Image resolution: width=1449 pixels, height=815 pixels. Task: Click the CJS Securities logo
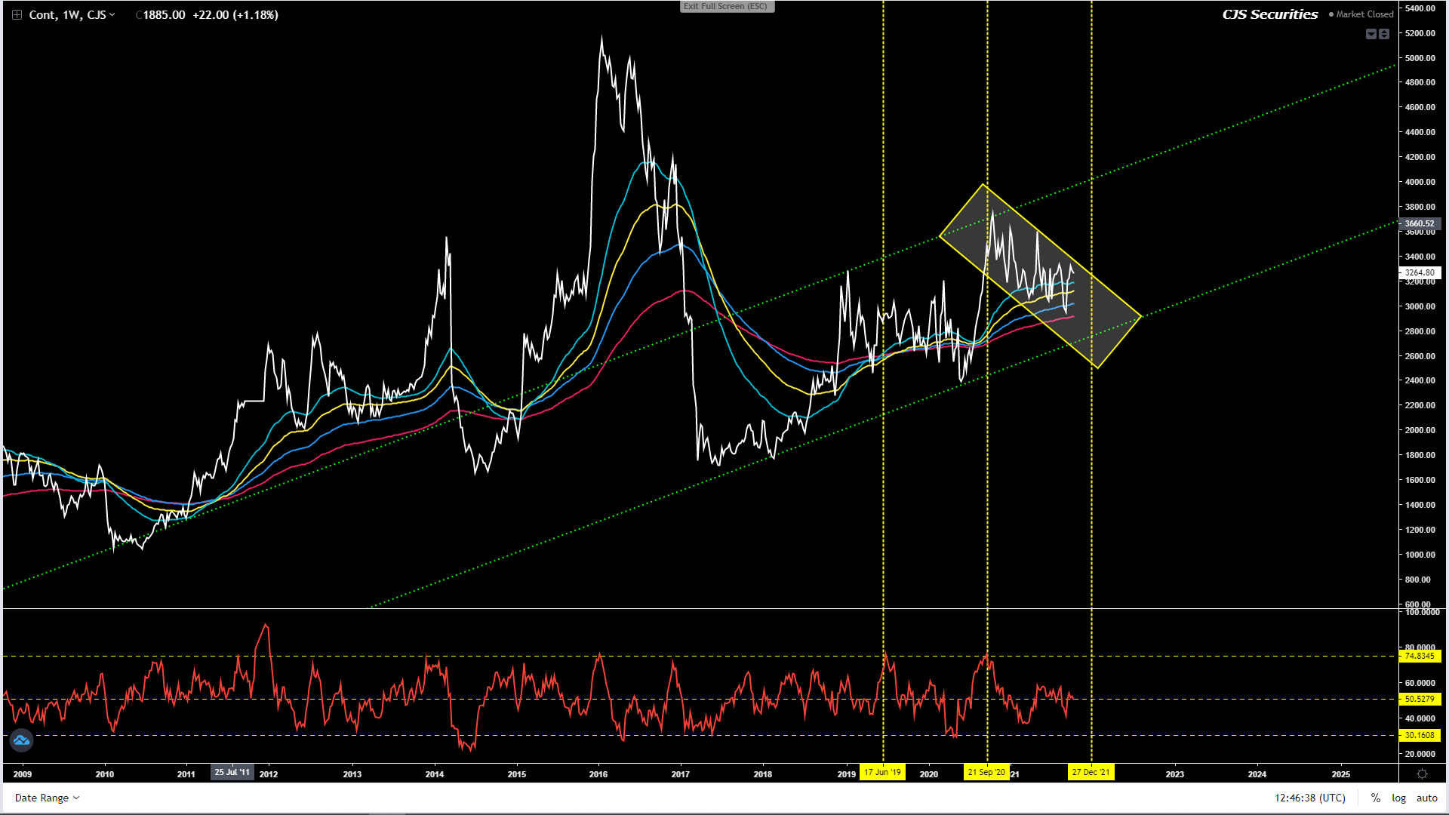1269,14
